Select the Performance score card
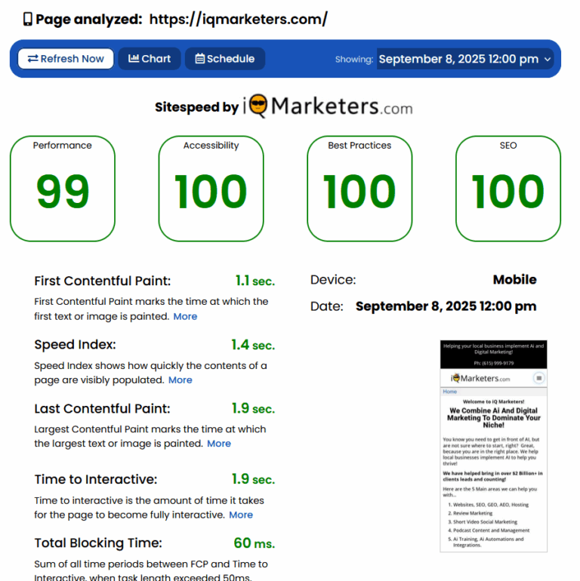580x581 pixels. (x=63, y=189)
